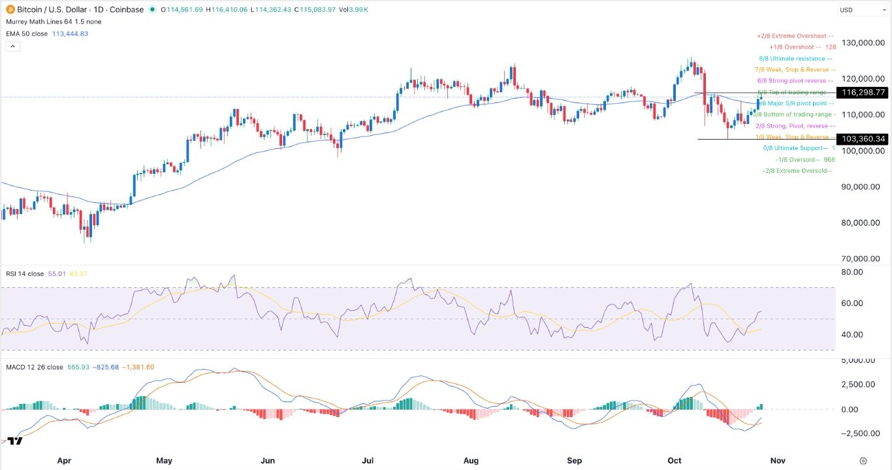Open the TradingView logo menu at bottom-left
892x470 pixels.
(x=14, y=441)
